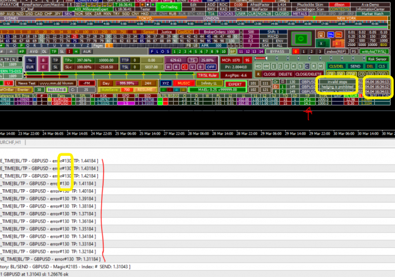Click the CLS/DEL button
The image size is (395, 277).
pos(337,66)
